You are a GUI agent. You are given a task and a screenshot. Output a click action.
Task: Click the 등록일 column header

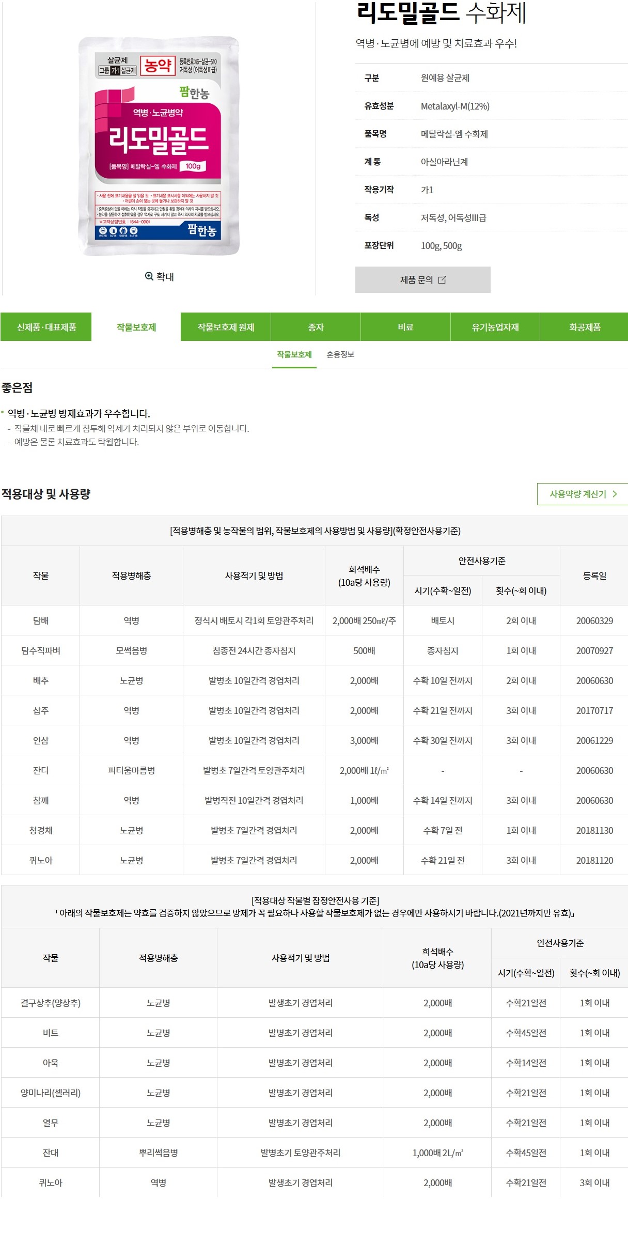tap(594, 575)
